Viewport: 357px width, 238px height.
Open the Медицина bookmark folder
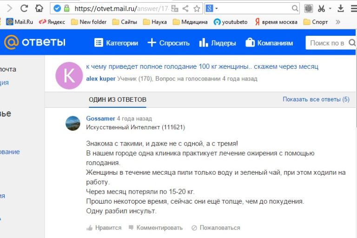pos(190,22)
